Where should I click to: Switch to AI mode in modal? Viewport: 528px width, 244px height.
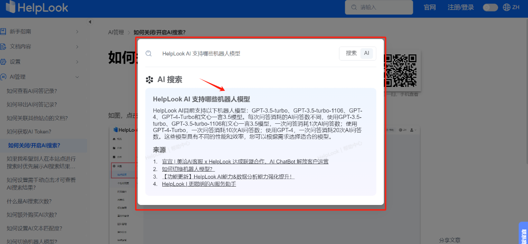(367, 53)
